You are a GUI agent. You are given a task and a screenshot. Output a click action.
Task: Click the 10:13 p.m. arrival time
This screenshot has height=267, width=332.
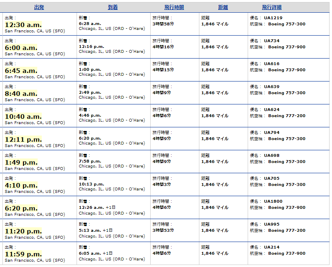pyautogui.click(x=91, y=184)
